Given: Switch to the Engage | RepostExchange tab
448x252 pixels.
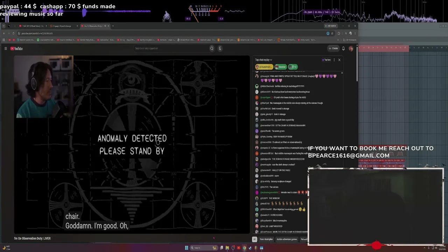Looking at the screenshot, I should tap(63, 26).
